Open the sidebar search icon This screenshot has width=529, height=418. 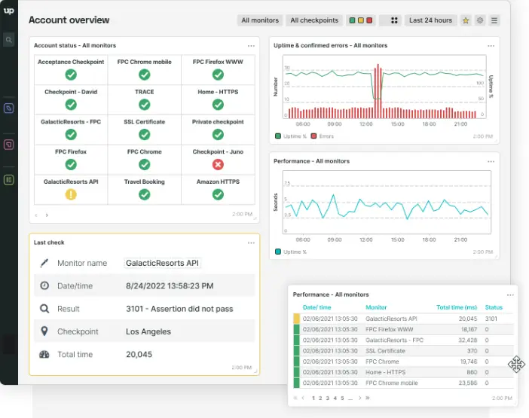[9, 40]
